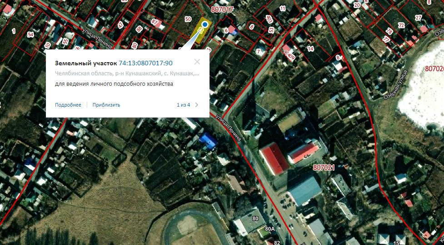
Task: Click cadastral block label 807017
Action: click(222, 10)
